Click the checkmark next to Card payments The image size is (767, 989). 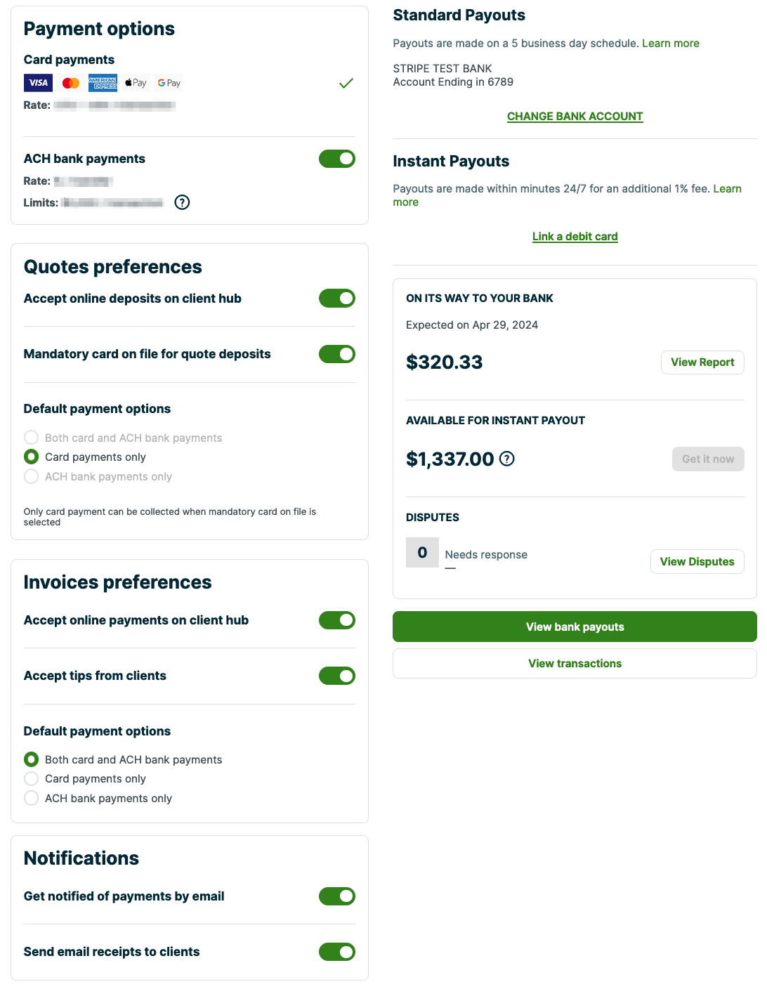[345, 83]
